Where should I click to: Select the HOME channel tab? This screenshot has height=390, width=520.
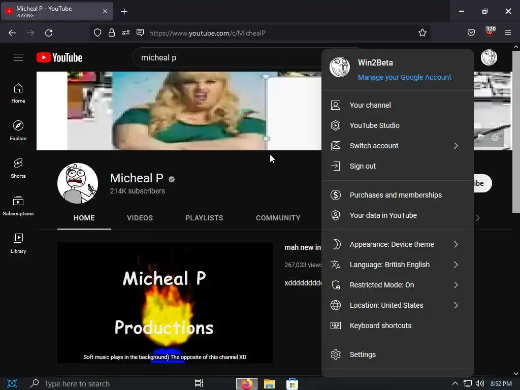84,218
